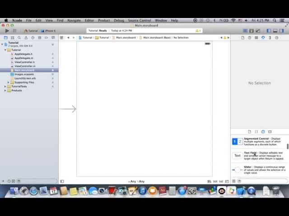289x216 pixels.
Task: Toggle the document outline button
Action: 62,181
